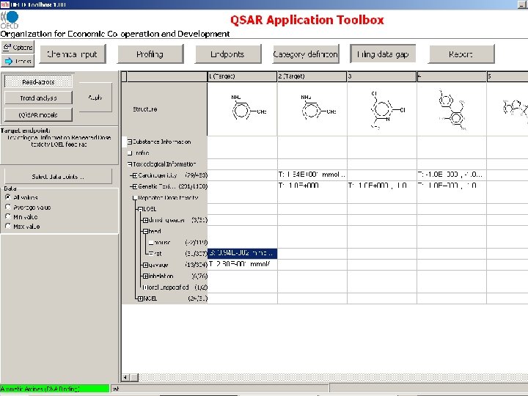Collapse the Repeated Dose Toxicity node

[x=134, y=198]
